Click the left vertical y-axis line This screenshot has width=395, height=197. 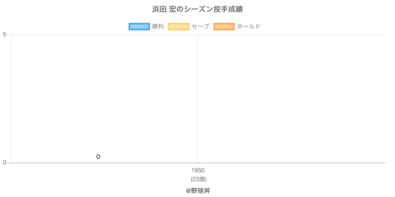pos(11,98)
